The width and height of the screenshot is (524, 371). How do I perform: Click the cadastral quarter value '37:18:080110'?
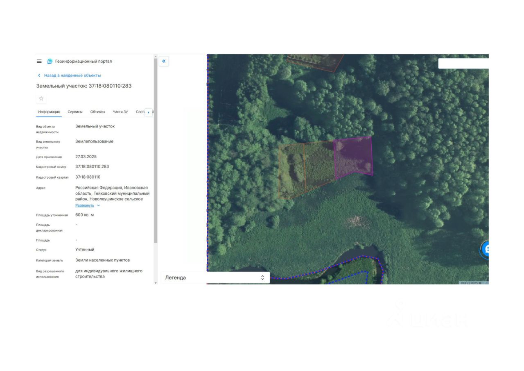88,177
